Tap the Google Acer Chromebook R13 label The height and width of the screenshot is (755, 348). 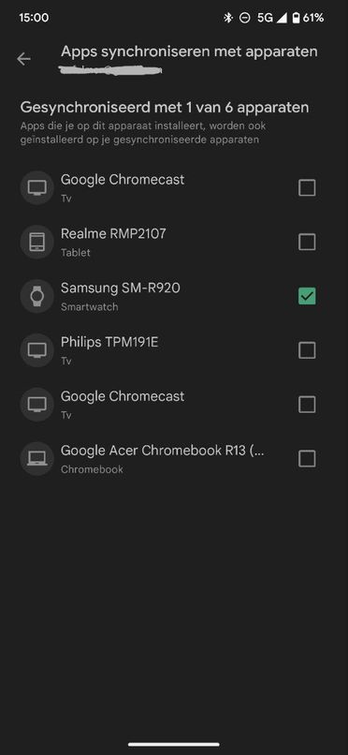point(163,451)
